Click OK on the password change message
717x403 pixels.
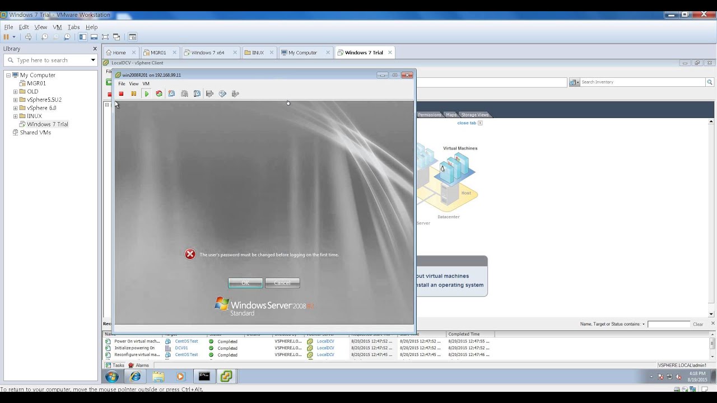(245, 283)
